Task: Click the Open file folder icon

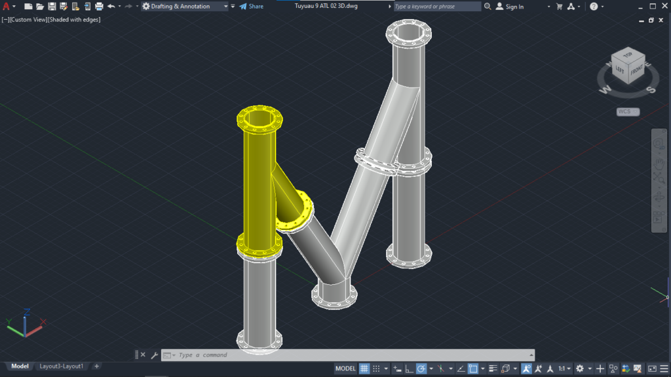Action: pos(40,7)
